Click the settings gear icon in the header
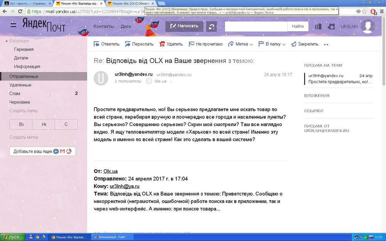 331,26
